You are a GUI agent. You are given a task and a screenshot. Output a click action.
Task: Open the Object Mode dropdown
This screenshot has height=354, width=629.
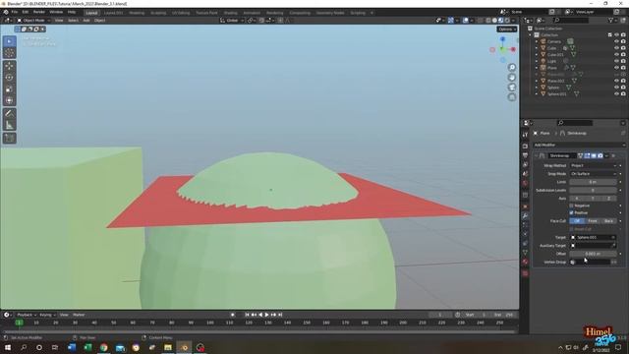33,20
